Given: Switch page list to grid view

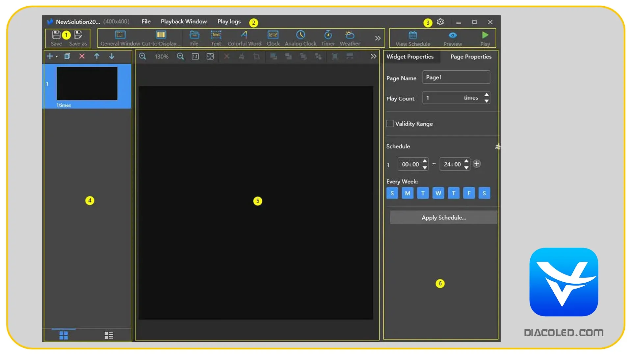Looking at the screenshot, I should pos(64,335).
